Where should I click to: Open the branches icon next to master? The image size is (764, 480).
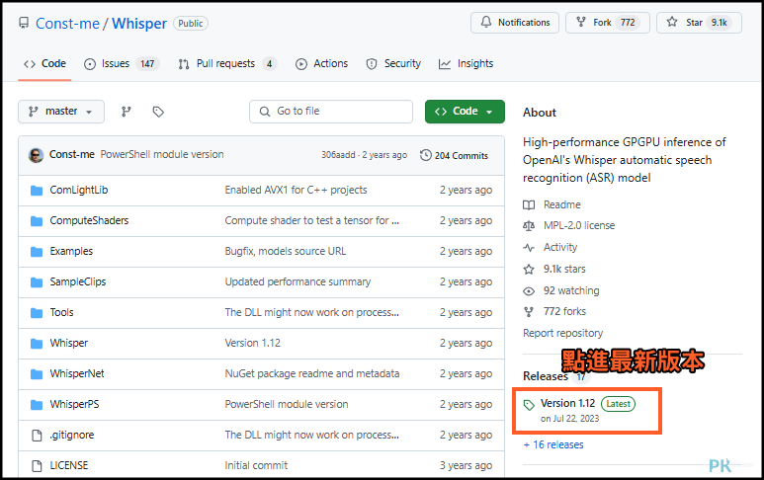pyautogui.click(x=127, y=112)
